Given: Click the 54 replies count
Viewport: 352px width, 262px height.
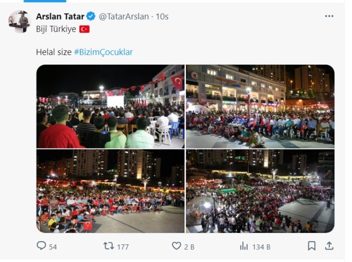Looking at the screenshot, I should pos(53,247).
